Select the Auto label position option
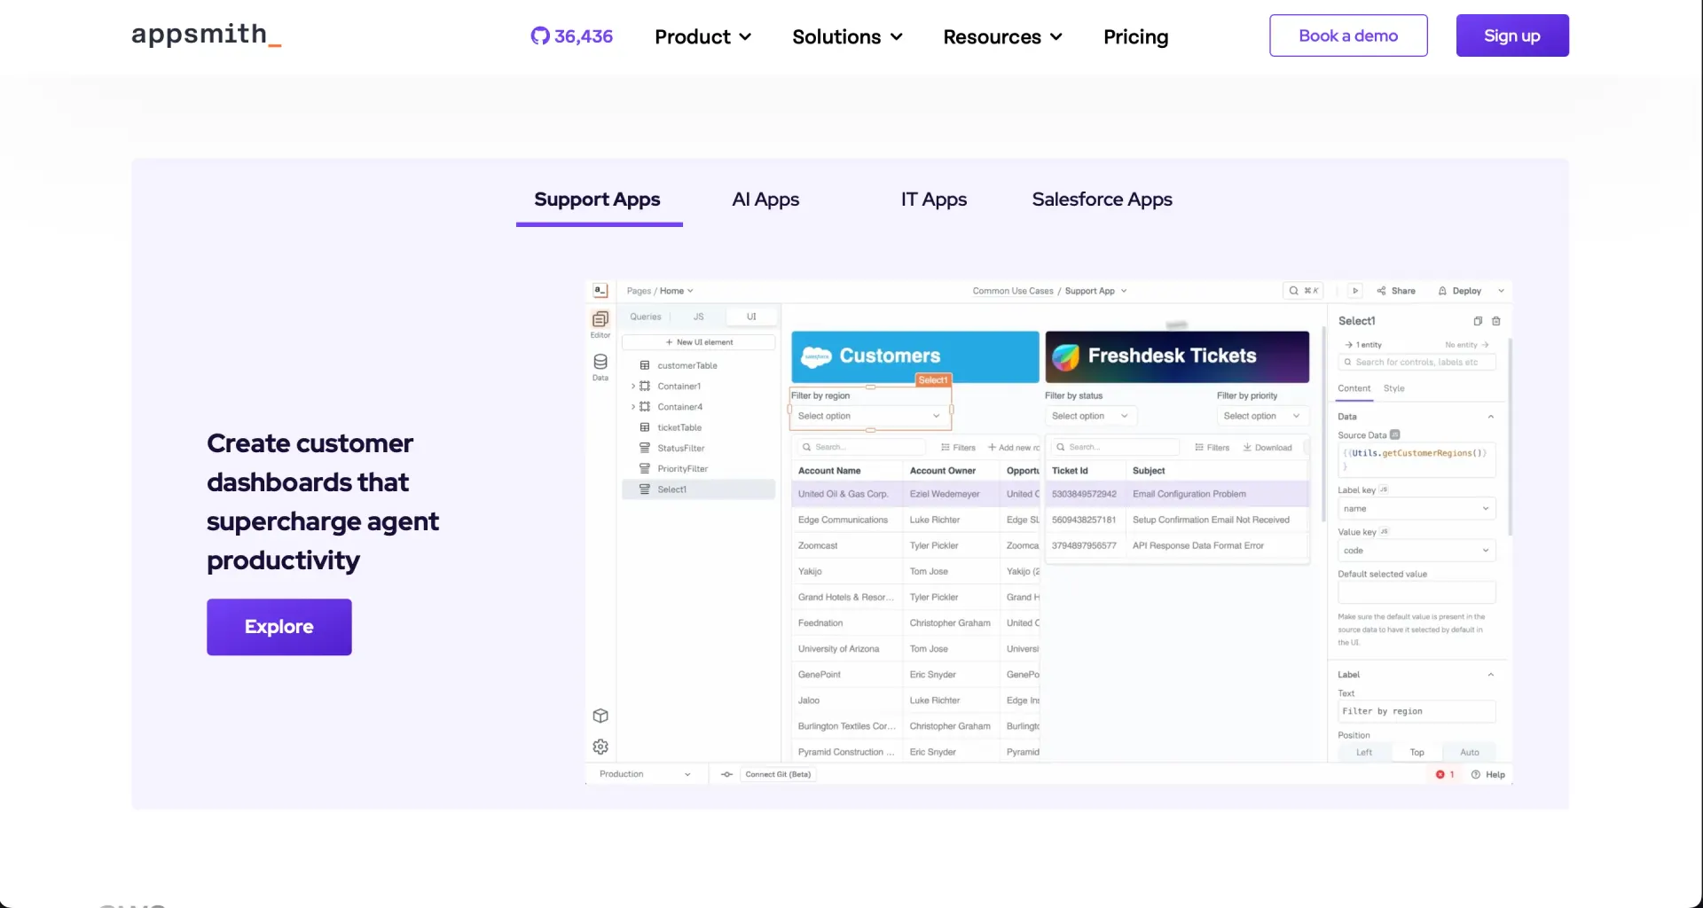Screen dimensions: 1703x908 click(1470, 752)
